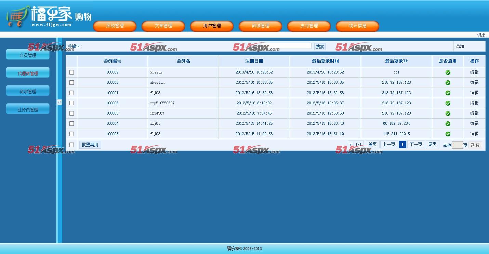This screenshot has width=489, height=254.
Task: Select page 1 in the pagination
Action: (x=402, y=145)
